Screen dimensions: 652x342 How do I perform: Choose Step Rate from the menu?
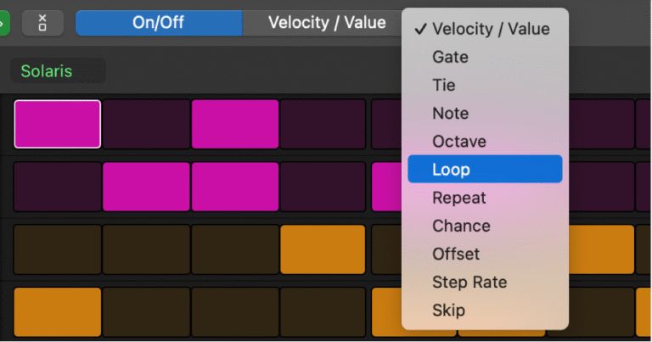tap(469, 282)
